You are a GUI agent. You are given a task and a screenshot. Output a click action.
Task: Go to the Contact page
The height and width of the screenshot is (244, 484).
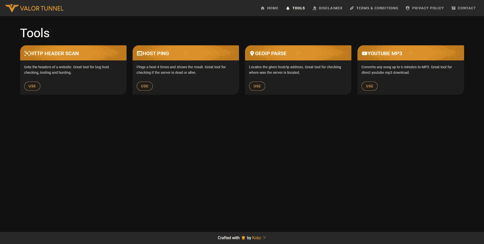pyautogui.click(x=463, y=8)
